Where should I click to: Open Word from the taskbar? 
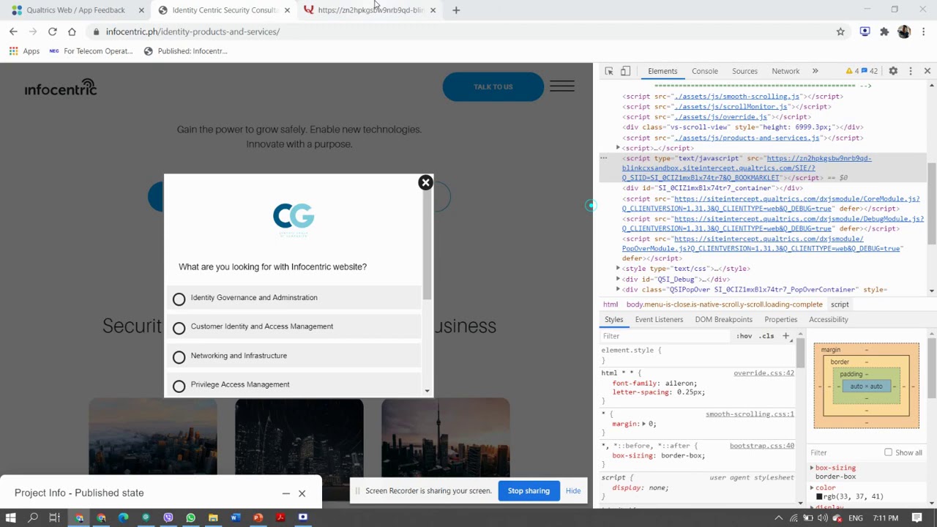coord(236,517)
